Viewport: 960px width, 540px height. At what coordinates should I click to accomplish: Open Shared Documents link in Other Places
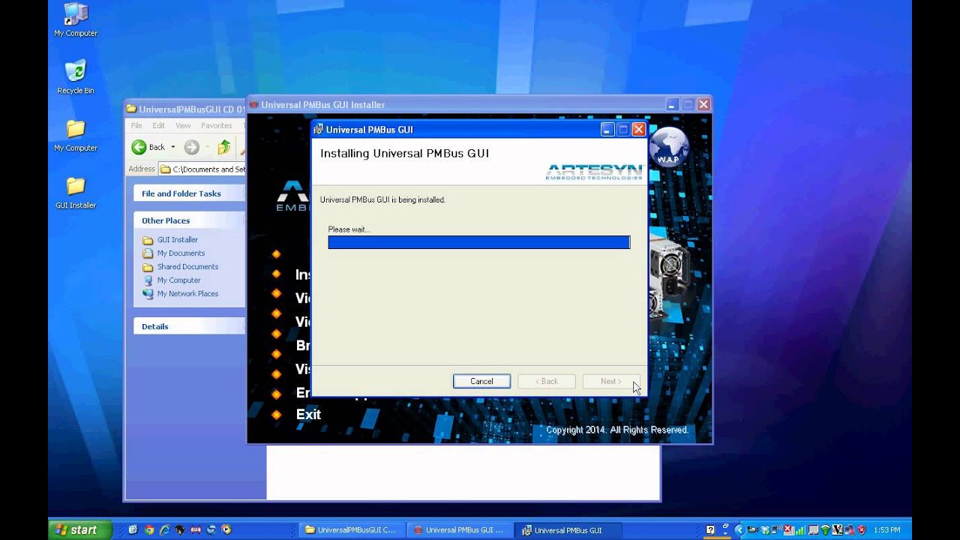click(x=187, y=267)
